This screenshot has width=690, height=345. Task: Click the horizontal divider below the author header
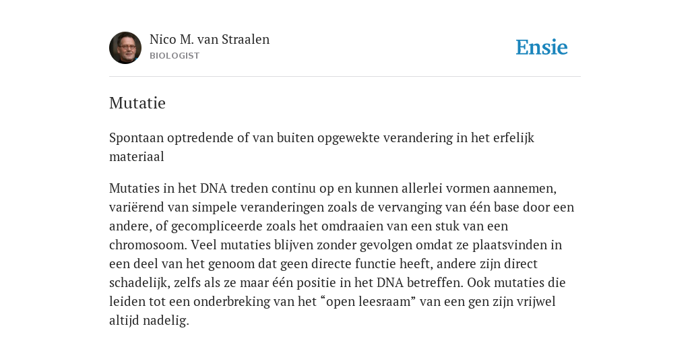(345, 77)
